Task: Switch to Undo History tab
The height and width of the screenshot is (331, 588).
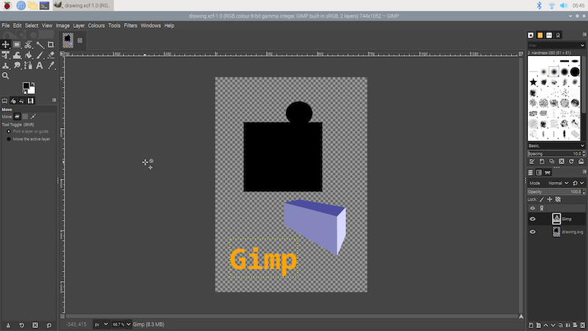Action: pyautogui.click(x=22, y=101)
